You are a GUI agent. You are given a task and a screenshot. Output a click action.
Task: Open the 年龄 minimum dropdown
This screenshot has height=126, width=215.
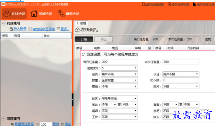(109, 104)
